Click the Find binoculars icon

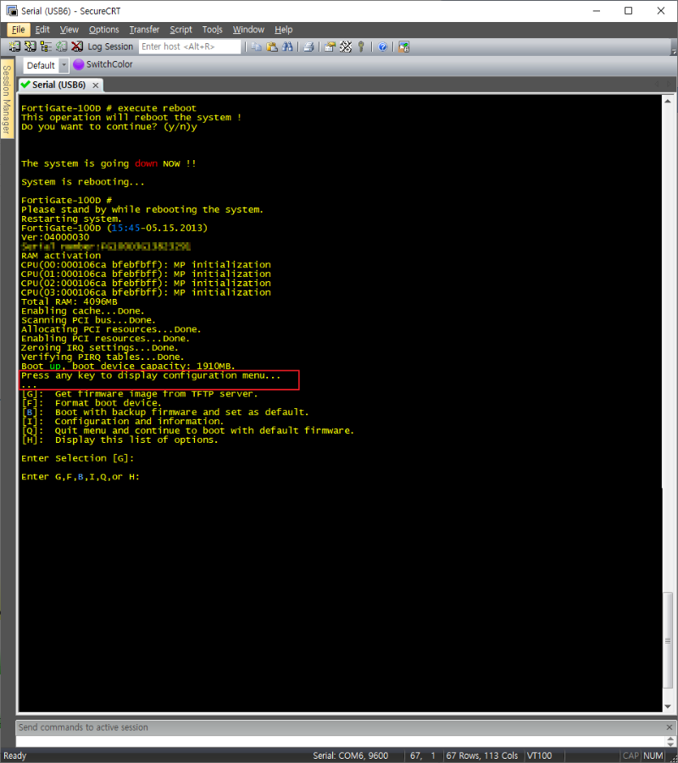tap(287, 47)
